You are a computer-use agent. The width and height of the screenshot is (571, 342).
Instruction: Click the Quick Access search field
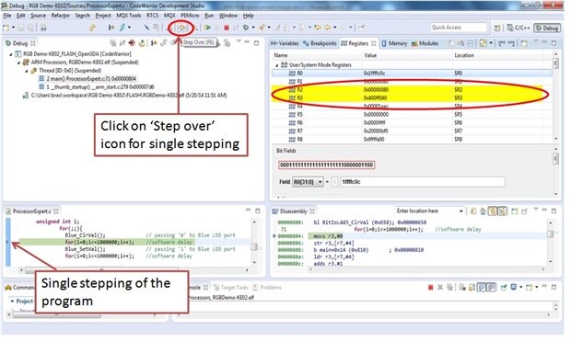[458, 28]
